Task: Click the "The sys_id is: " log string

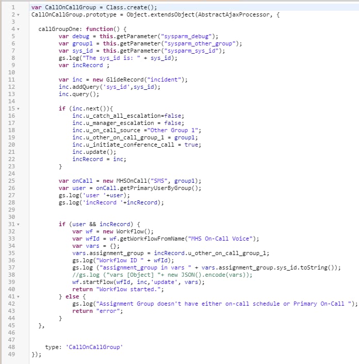Action: click(111, 58)
